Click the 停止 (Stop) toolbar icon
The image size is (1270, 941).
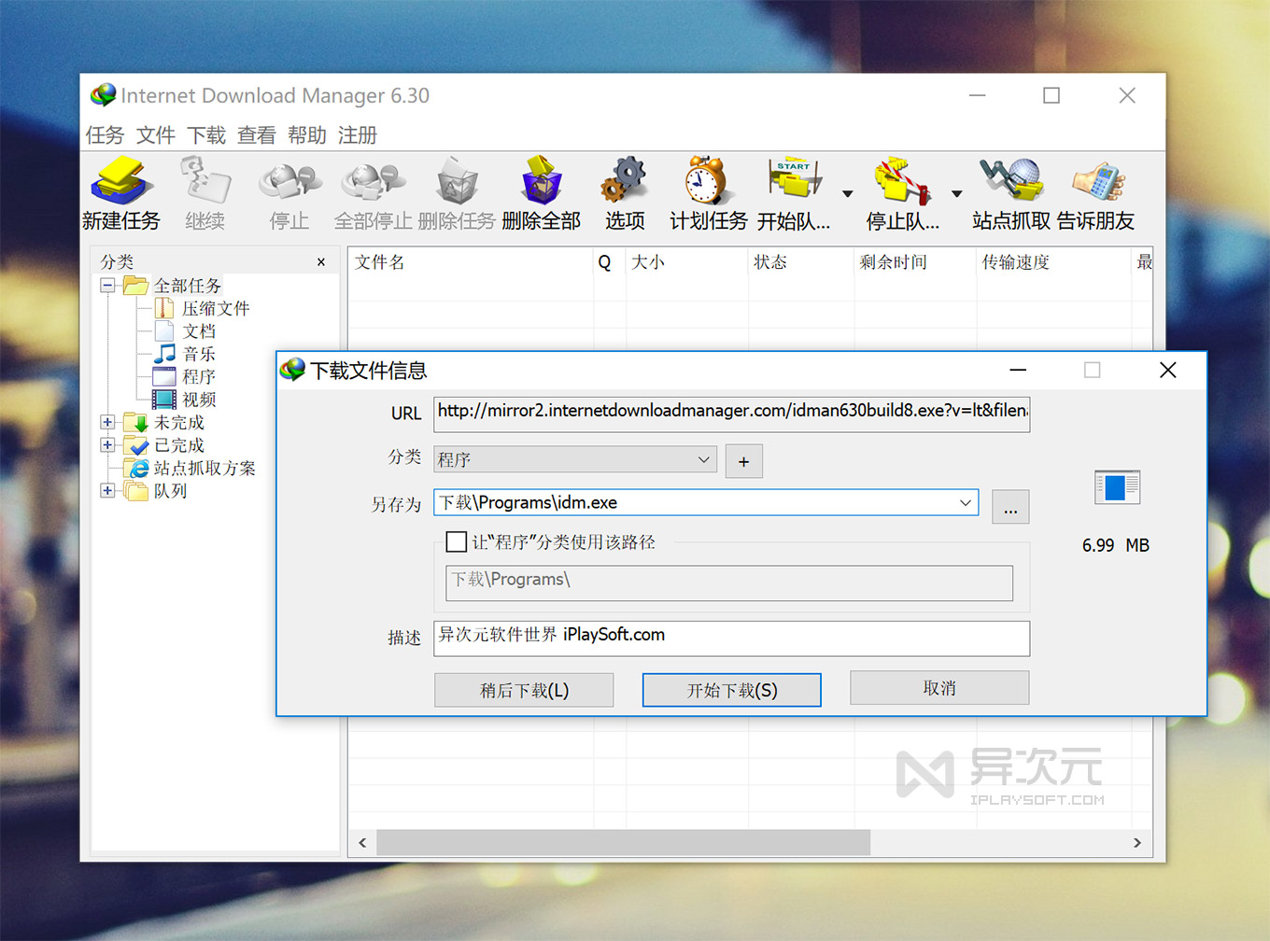coord(289,191)
